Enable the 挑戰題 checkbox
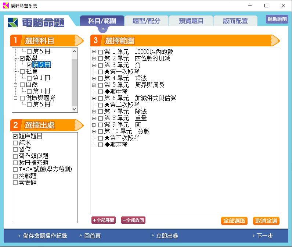292x247 pixels. 15,176
